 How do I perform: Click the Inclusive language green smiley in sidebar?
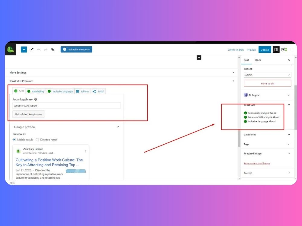[245, 121]
